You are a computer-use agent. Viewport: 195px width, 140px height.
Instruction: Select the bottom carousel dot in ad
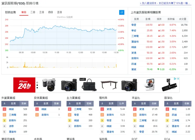click(x=37, y=88)
